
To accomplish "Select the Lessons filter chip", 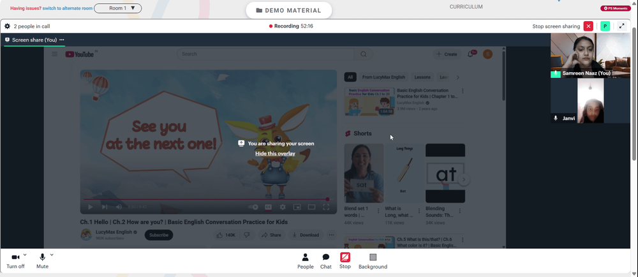I will (422, 77).
